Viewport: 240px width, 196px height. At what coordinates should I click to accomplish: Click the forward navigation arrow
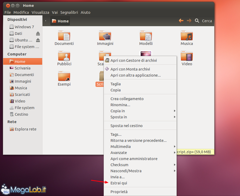tap(189, 21)
